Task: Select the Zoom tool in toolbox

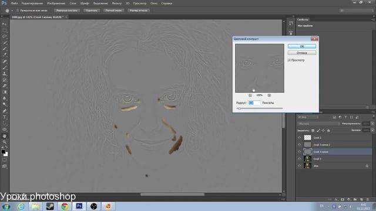Action: (x=4, y=142)
